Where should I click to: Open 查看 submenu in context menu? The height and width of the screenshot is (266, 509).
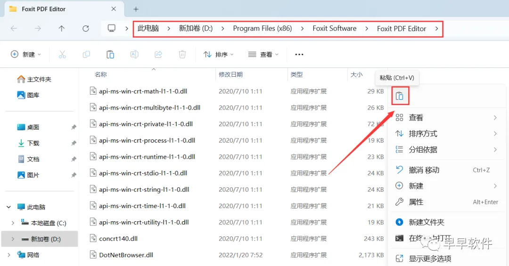(446, 117)
